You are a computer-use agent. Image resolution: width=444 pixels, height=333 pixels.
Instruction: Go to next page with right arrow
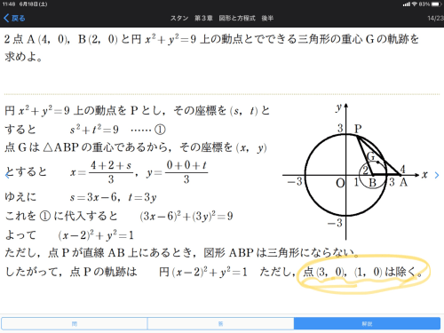click(x=437, y=175)
